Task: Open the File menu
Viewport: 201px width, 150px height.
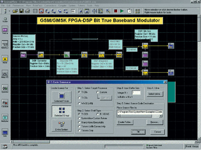Action: (3, 6)
